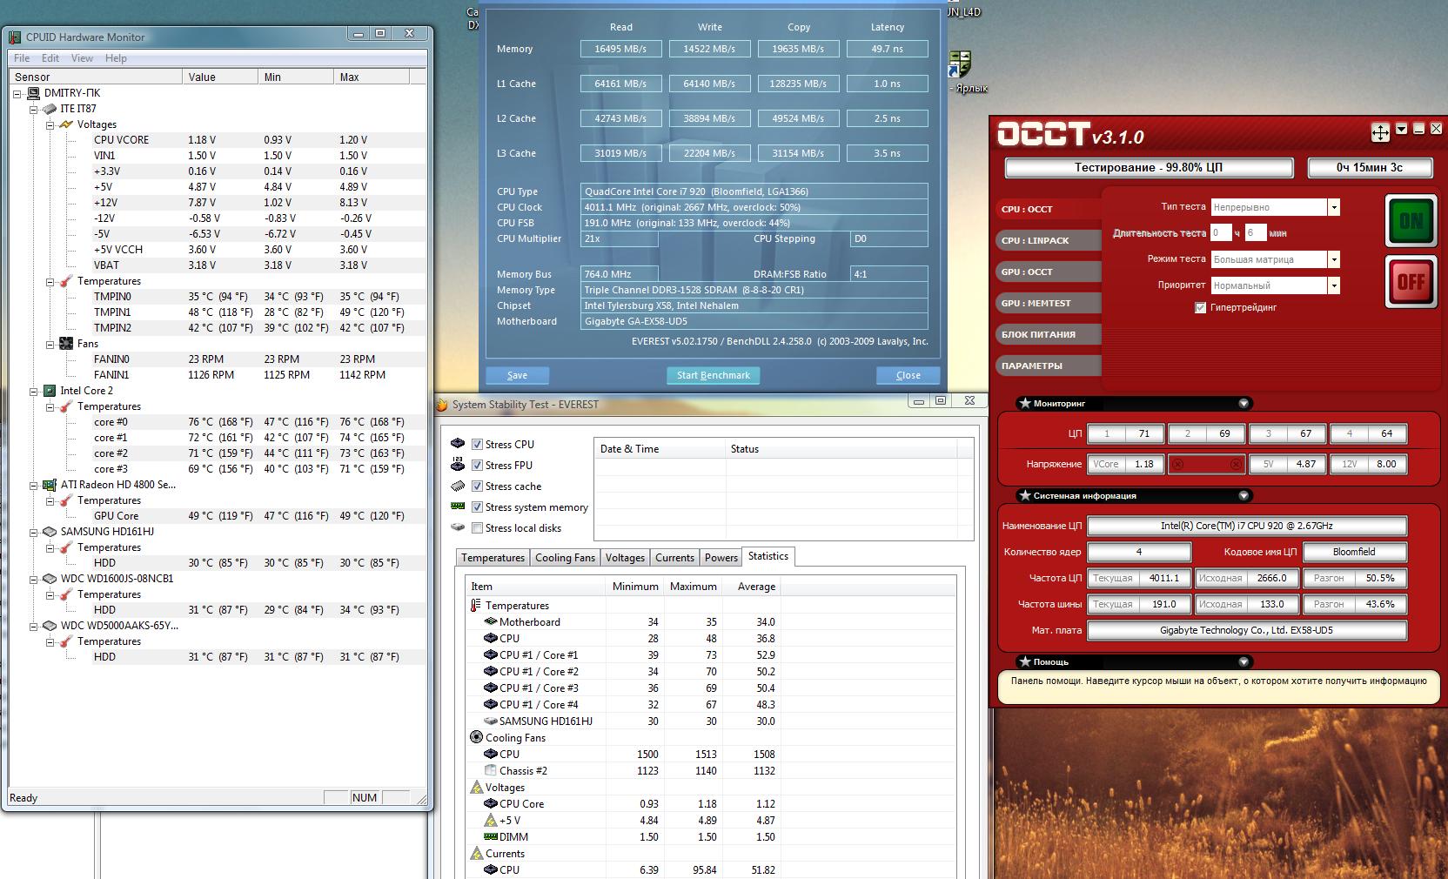Click the flame icon in System Stability Test title
Image resolution: width=1448 pixels, height=879 pixels.
442,405
